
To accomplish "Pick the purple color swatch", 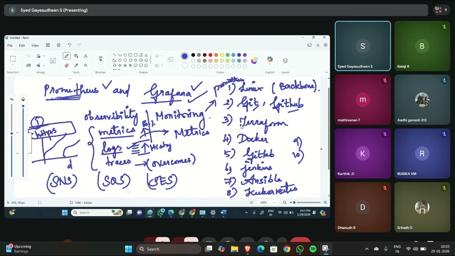I will tap(245, 55).
